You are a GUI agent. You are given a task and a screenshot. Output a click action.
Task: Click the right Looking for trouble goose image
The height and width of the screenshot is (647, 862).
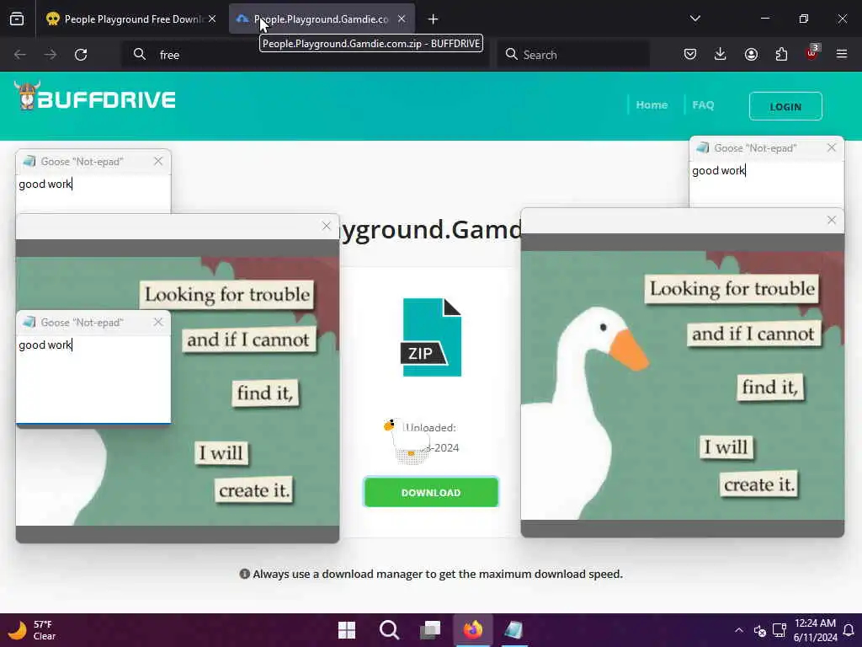(x=682, y=385)
